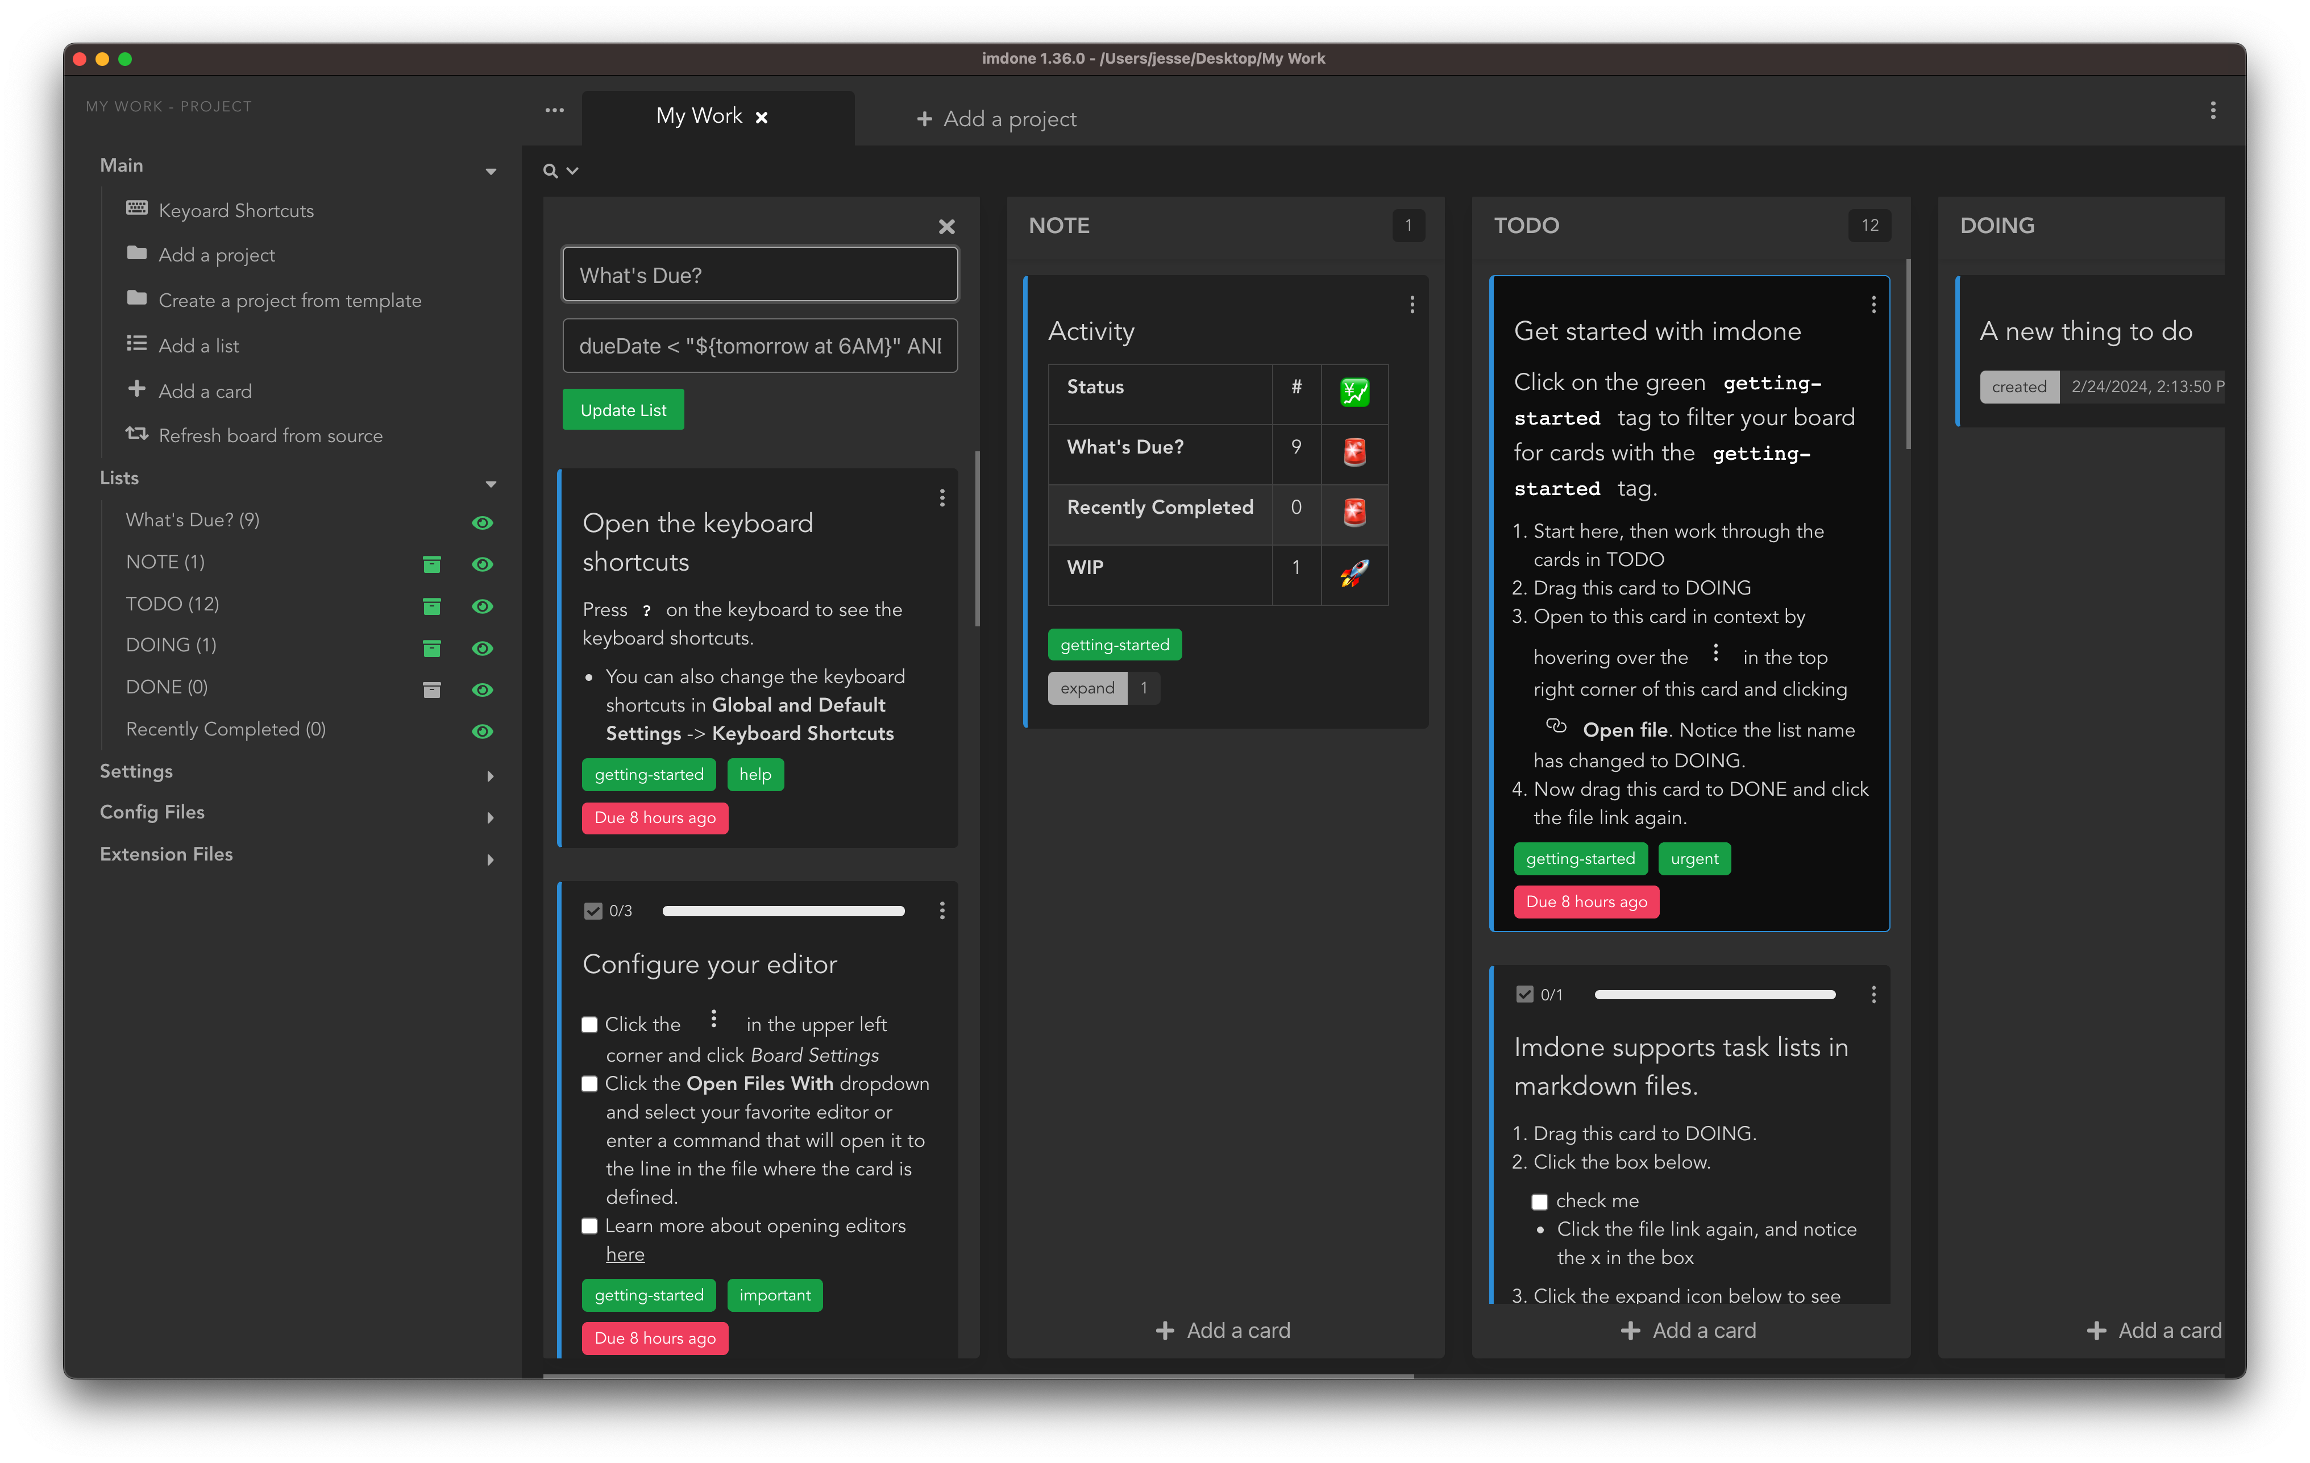Open the top-right vertical dots board menu
2310x1463 pixels.
coord(2213,110)
